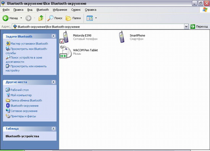Restore down the Bluetooth window
The image size is (210, 151).
[x=200, y=3]
